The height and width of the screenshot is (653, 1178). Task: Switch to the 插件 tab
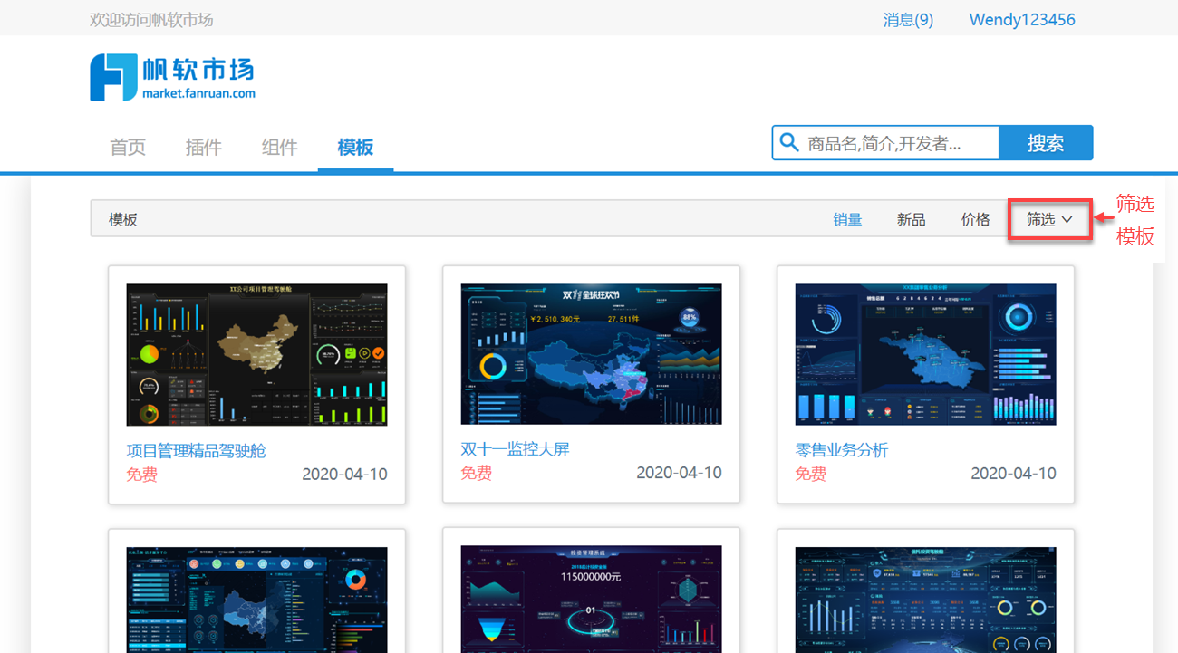point(204,147)
